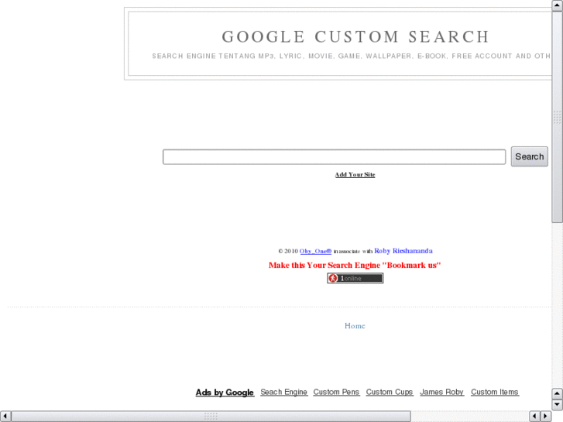Open the Oby_One® copyright link
Viewport: 563px width, 422px height.
(x=315, y=251)
